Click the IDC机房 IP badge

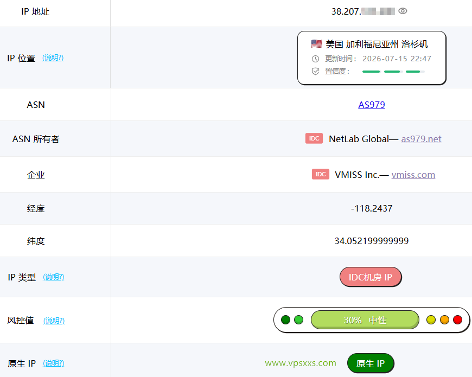tap(371, 277)
